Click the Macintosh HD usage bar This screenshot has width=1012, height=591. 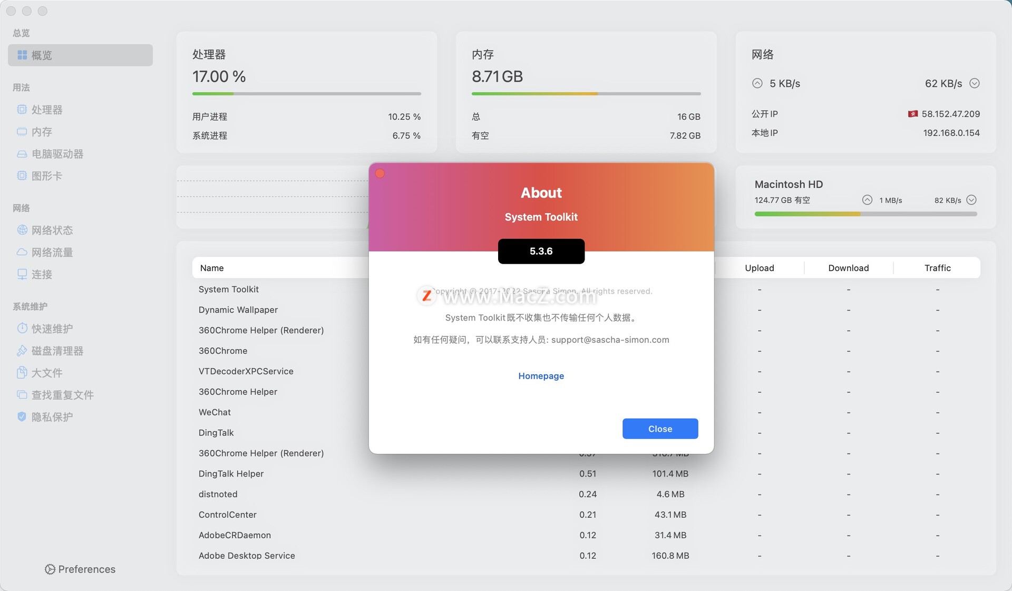click(x=865, y=214)
